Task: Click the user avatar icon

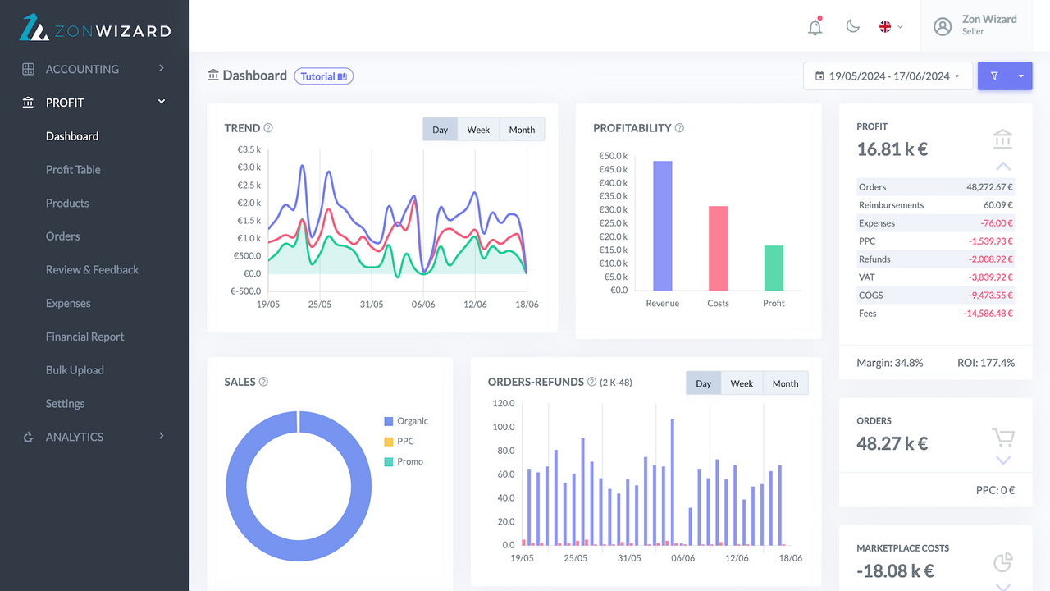Action: [943, 26]
